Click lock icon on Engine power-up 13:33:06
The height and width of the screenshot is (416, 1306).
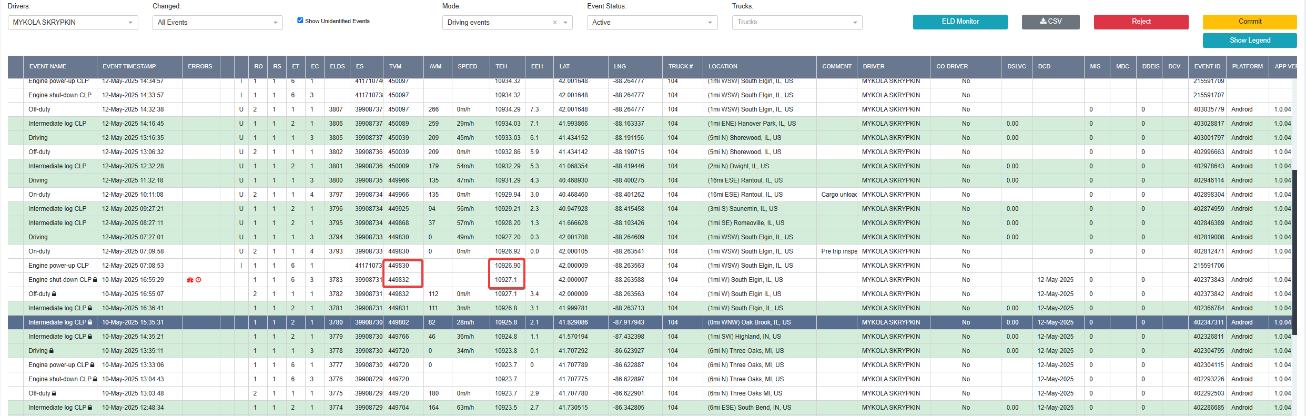click(93, 365)
